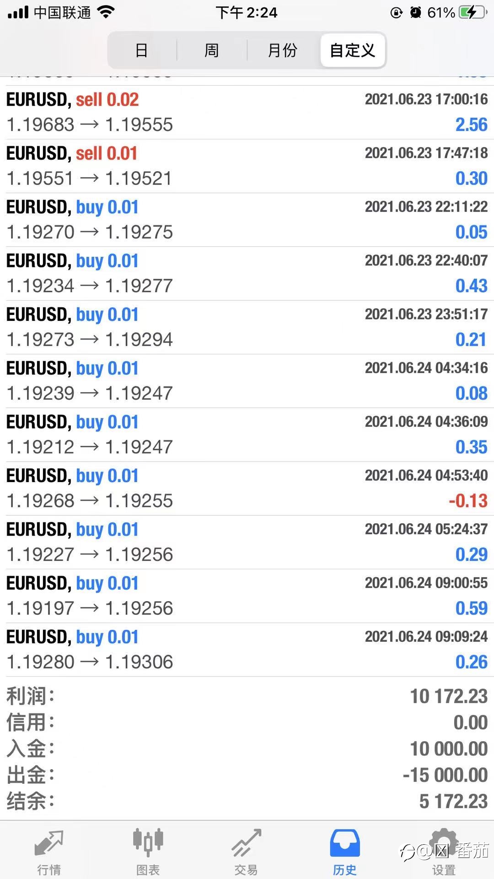Open the EURUSD sell 0.02 trade
The image size is (494, 879).
[247, 112]
